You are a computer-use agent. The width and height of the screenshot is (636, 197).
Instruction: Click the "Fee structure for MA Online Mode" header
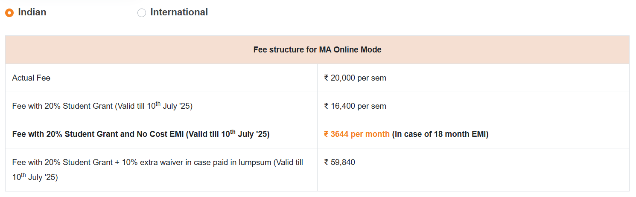click(x=317, y=50)
